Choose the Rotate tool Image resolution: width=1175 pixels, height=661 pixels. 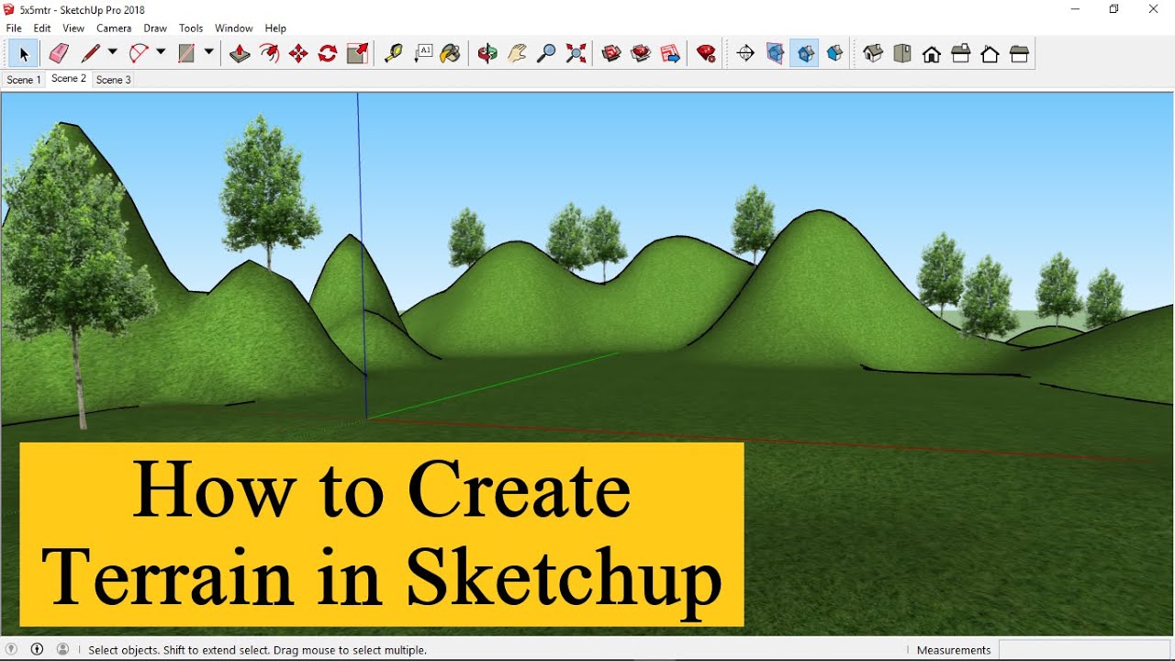pyautogui.click(x=328, y=54)
